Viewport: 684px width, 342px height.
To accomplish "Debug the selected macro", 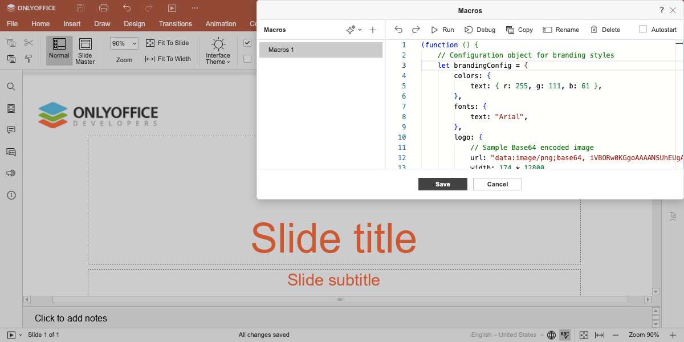I will click(x=480, y=30).
